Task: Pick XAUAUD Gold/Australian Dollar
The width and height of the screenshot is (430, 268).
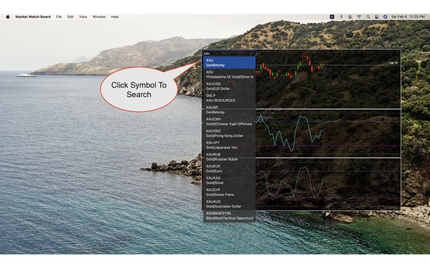Action: (x=229, y=204)
